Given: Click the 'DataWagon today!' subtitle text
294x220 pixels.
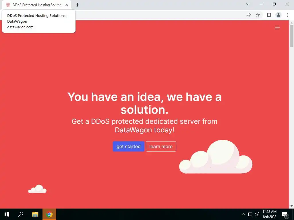Looking at the screenshot, I should (x=145, y=130).
